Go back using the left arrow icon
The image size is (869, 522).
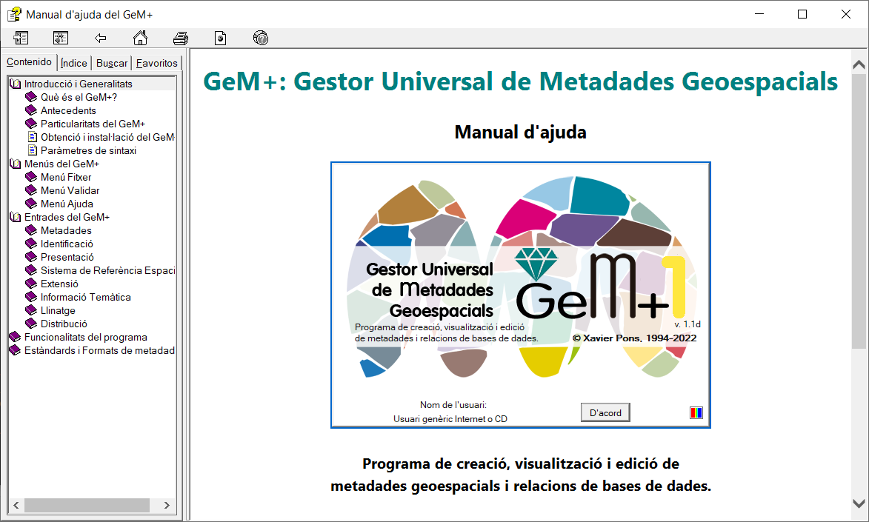click(x=101, y=38)
